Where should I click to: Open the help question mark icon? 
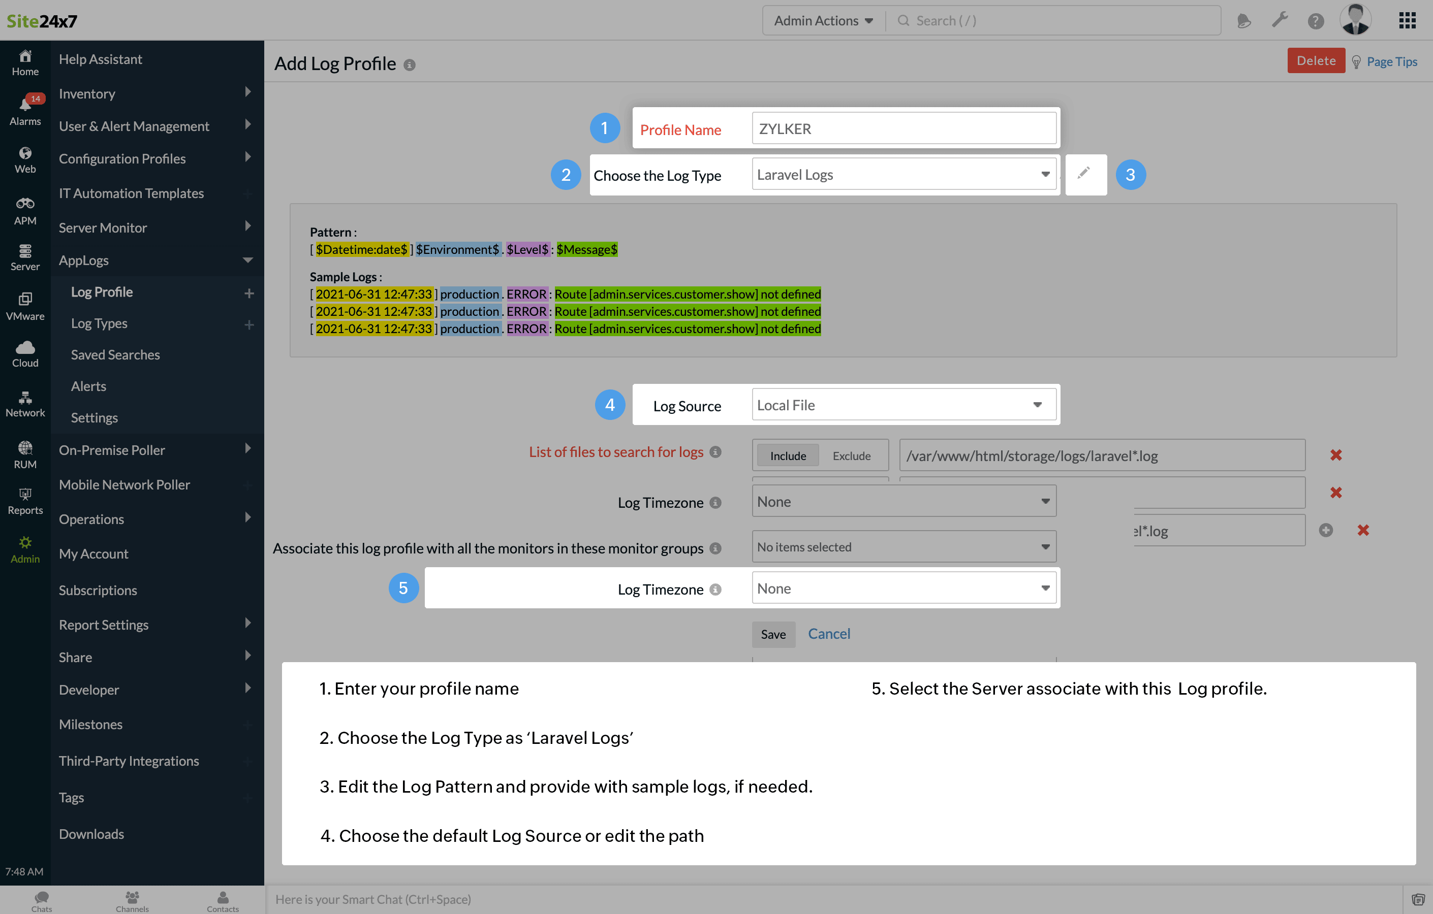[x=1315, y=21]
